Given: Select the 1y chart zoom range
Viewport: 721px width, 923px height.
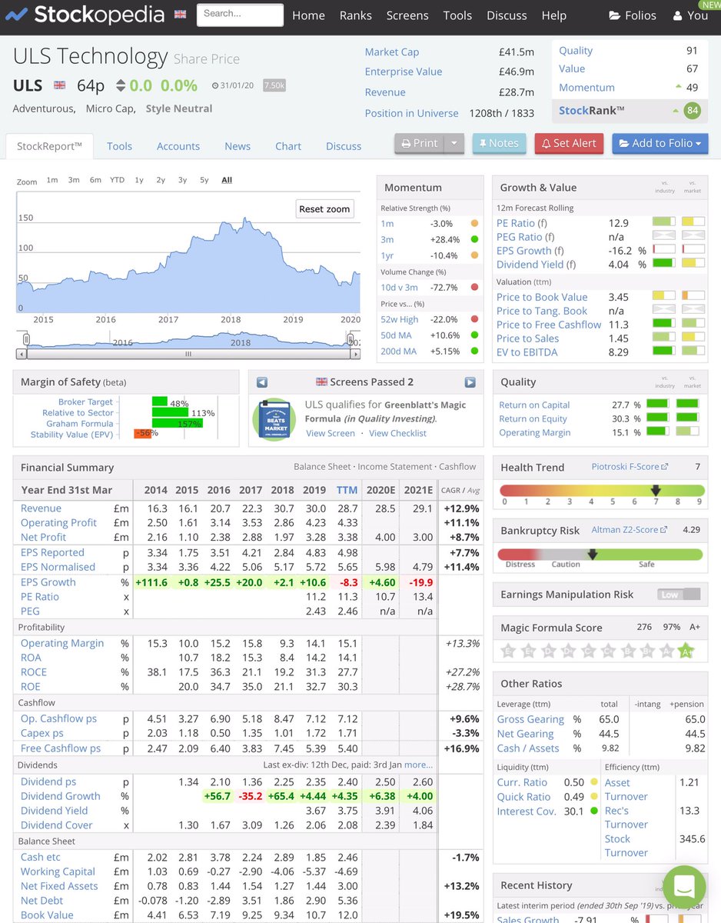Looking at the screenshot, I should [x=139, y=180].
